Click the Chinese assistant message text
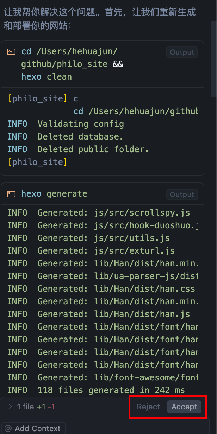The image size is (217, 434). point(99,19)
